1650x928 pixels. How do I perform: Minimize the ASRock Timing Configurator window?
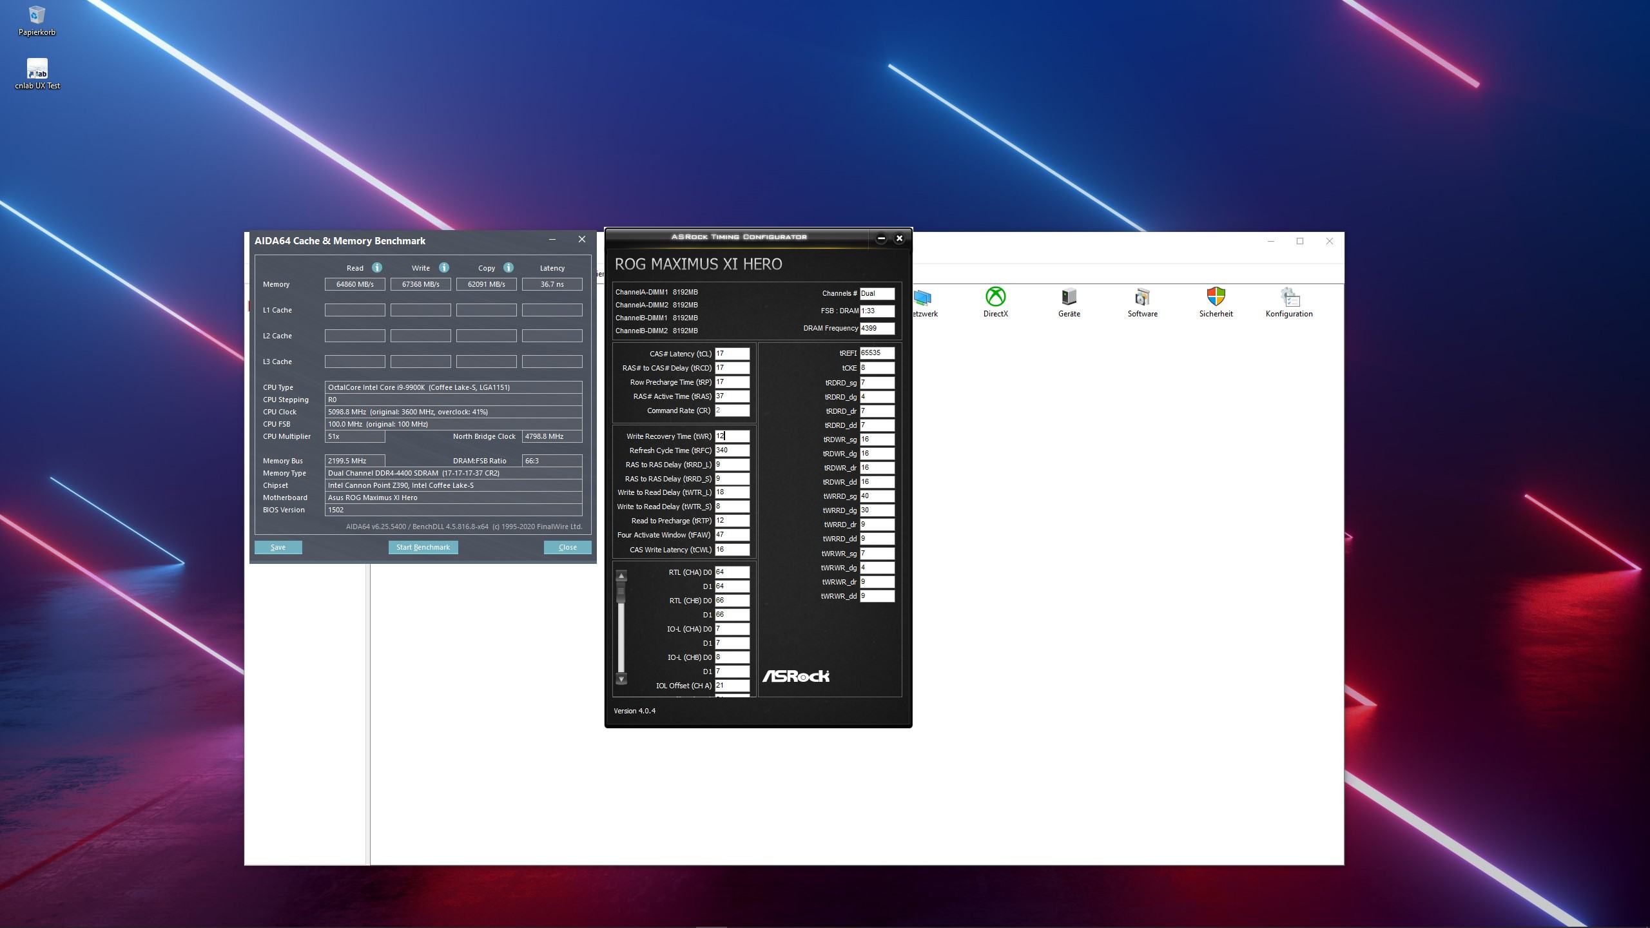(x=881, y=238)
